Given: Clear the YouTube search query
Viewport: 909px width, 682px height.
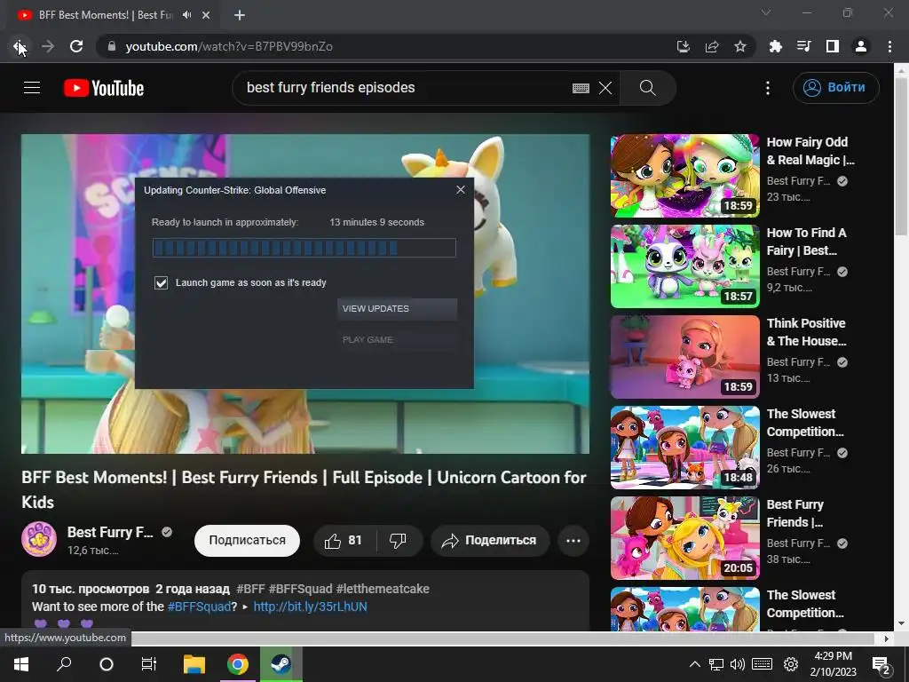Looking at the screenshot, I should [605, 88].
